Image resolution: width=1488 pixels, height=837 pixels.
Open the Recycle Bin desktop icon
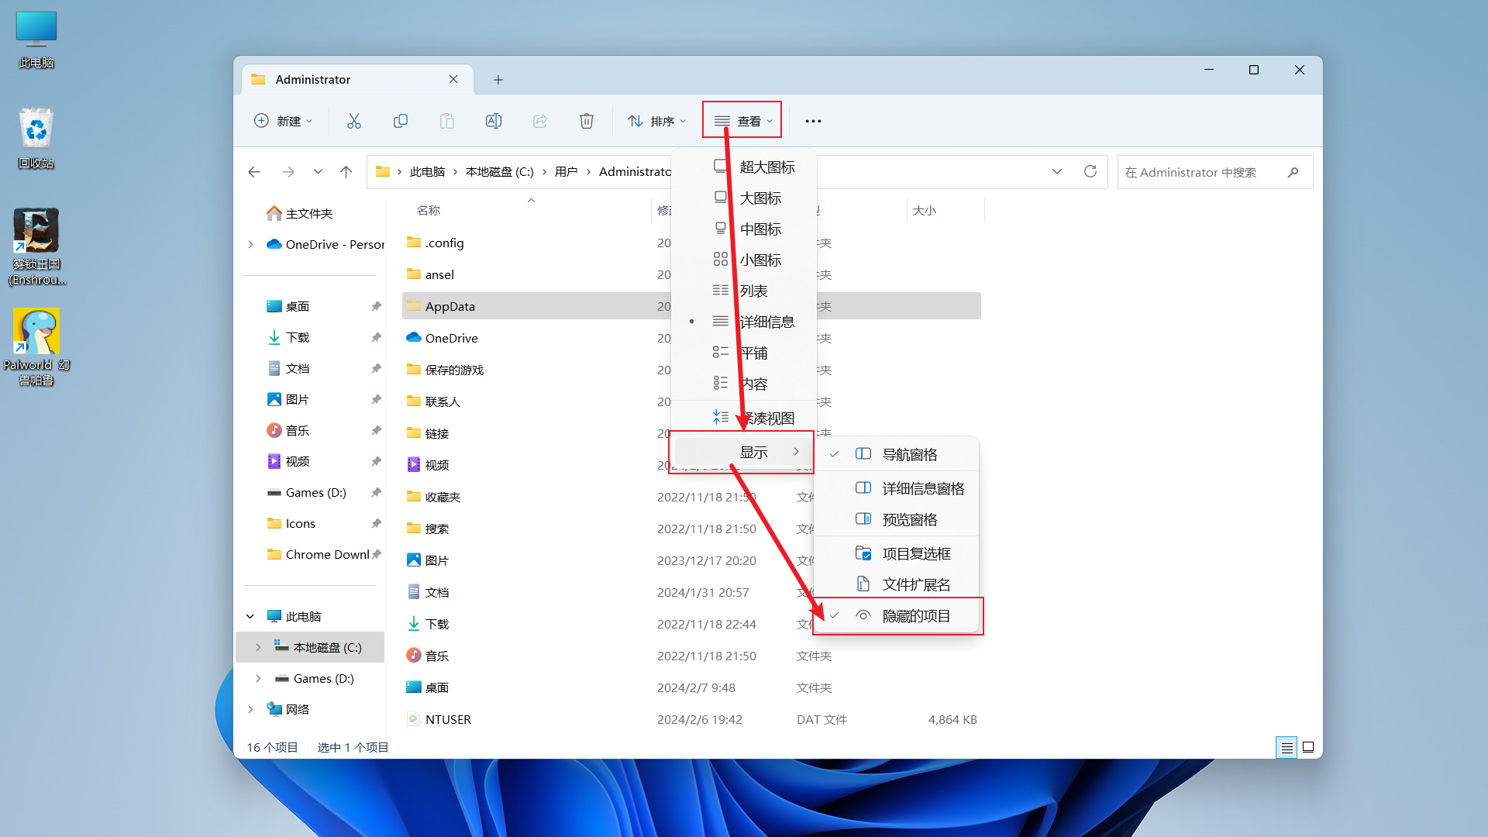pyautogui.click(x=36, y=139)
